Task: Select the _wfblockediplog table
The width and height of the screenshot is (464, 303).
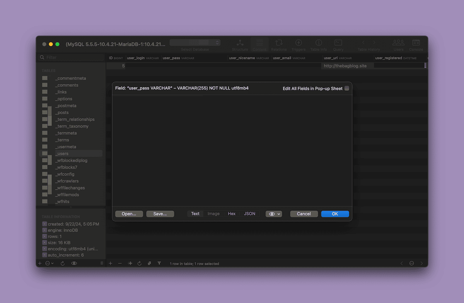Action: click(71, 160)
